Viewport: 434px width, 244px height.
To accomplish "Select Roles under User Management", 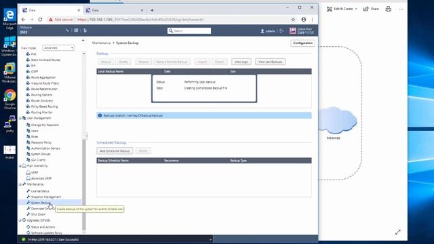I will tap(35, 137).
